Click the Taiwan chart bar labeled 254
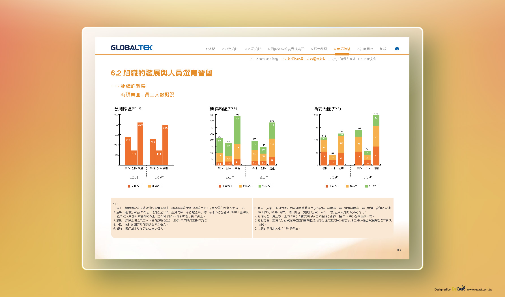The width and height of the screenshot is (505, 297). 153,152
